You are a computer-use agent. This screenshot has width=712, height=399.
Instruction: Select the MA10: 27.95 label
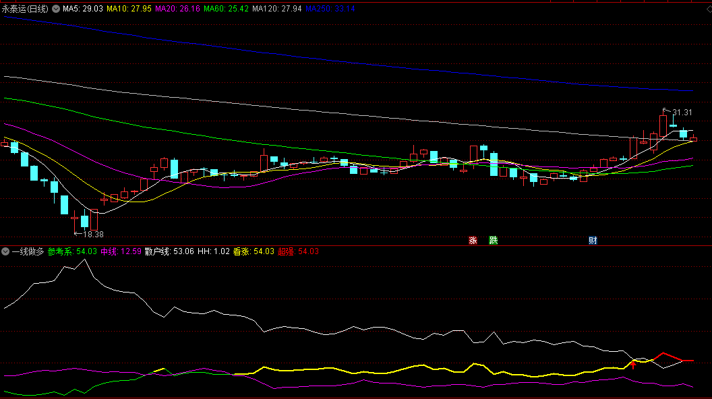129,9
